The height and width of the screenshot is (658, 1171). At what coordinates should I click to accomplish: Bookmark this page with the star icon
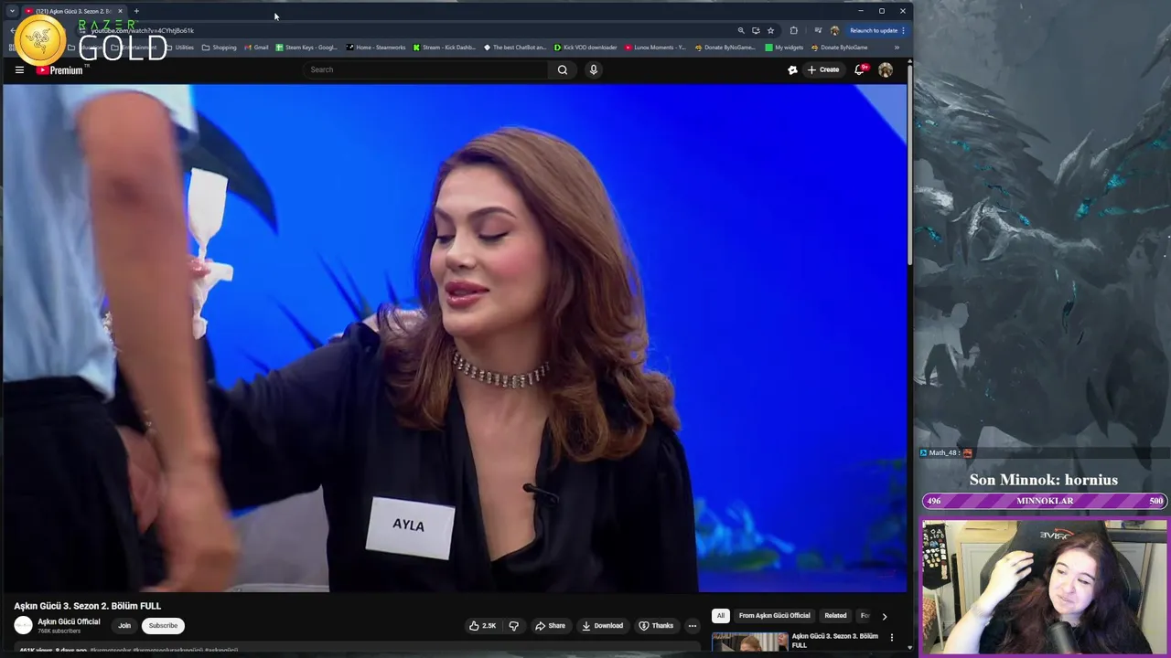[x=770, y=30]
